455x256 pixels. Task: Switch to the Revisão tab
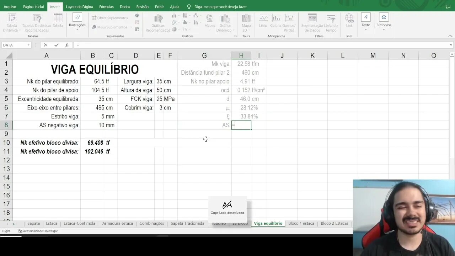point(143,7)
